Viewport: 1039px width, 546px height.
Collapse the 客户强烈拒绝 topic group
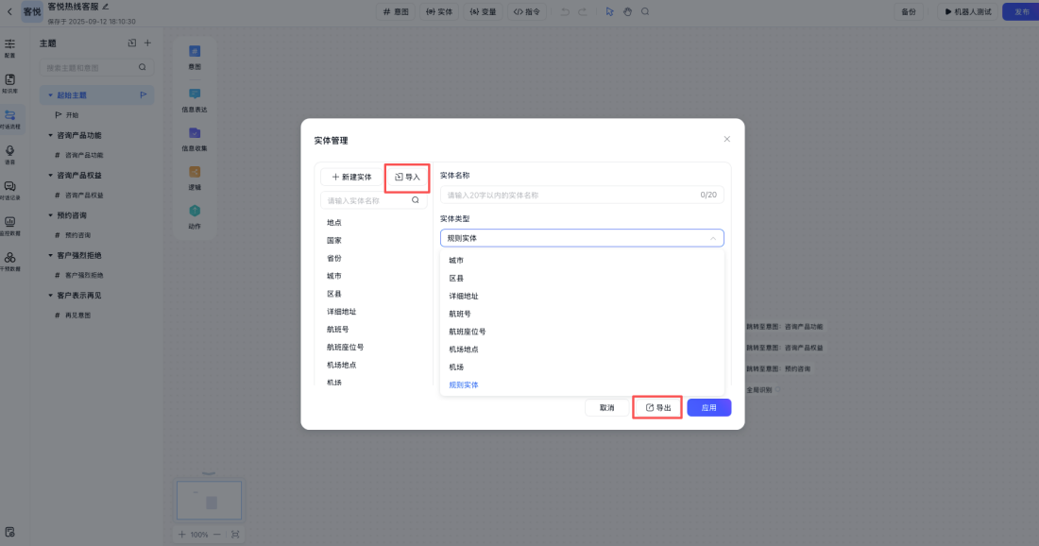tap(47, 255)
